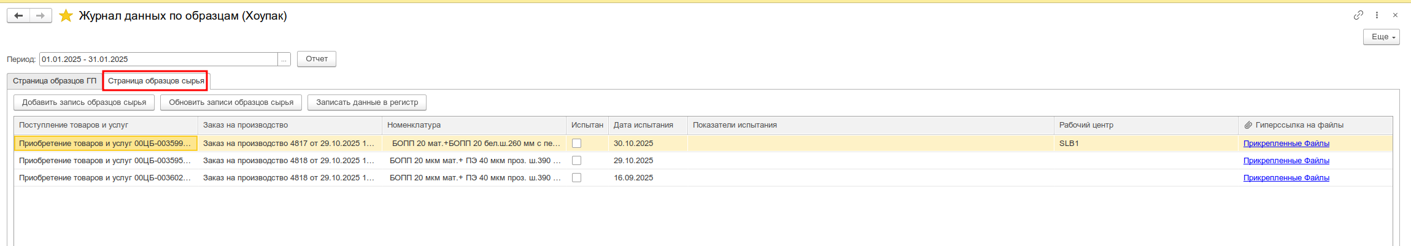This screenshot has height=246, width=1411.
Task: Toggle Испытан checkbox dated 29.10.2025
Action: pos(576,161)
